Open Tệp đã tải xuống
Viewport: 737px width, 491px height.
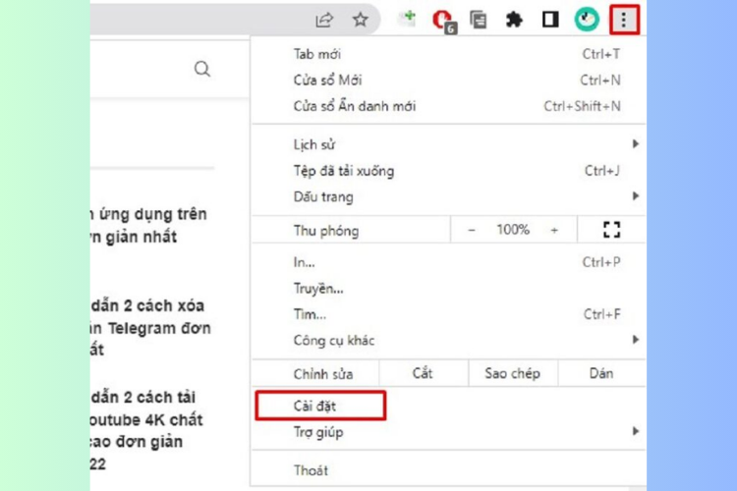click(x=448, y=171)
